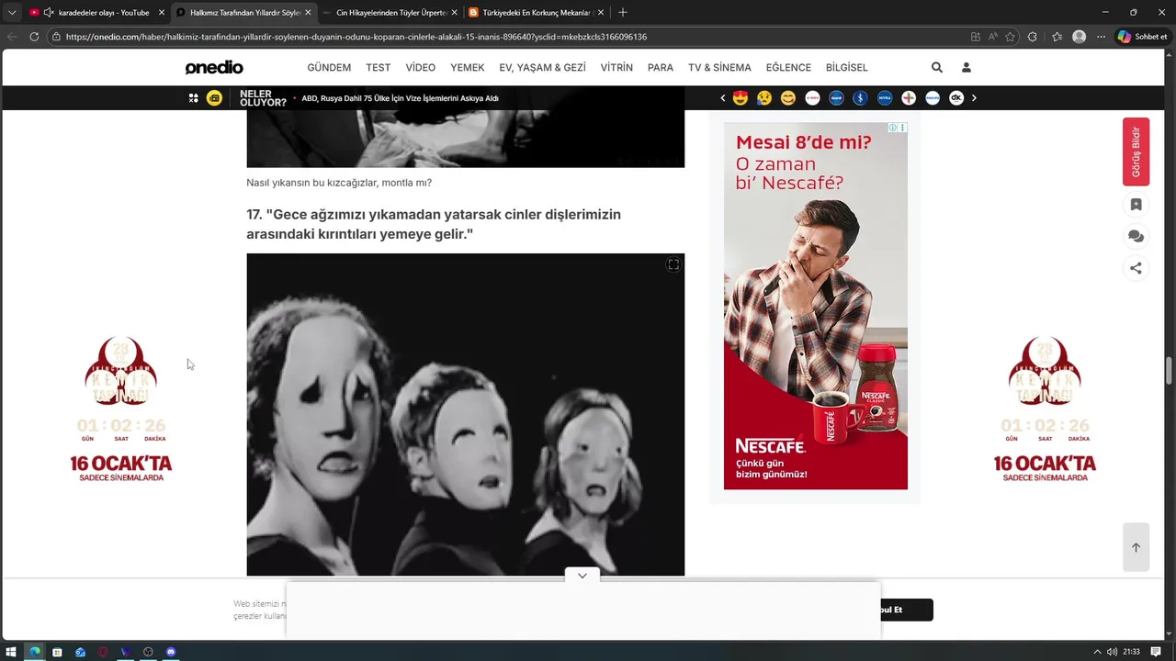Click the yellow camera icon in the news bar
Screen dimensions: 1176x661
214,98
